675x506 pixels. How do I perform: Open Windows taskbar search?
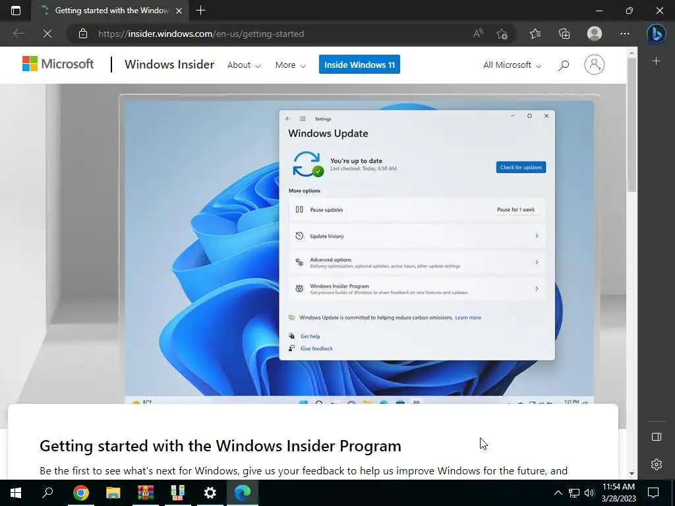[x=47, y=493]
